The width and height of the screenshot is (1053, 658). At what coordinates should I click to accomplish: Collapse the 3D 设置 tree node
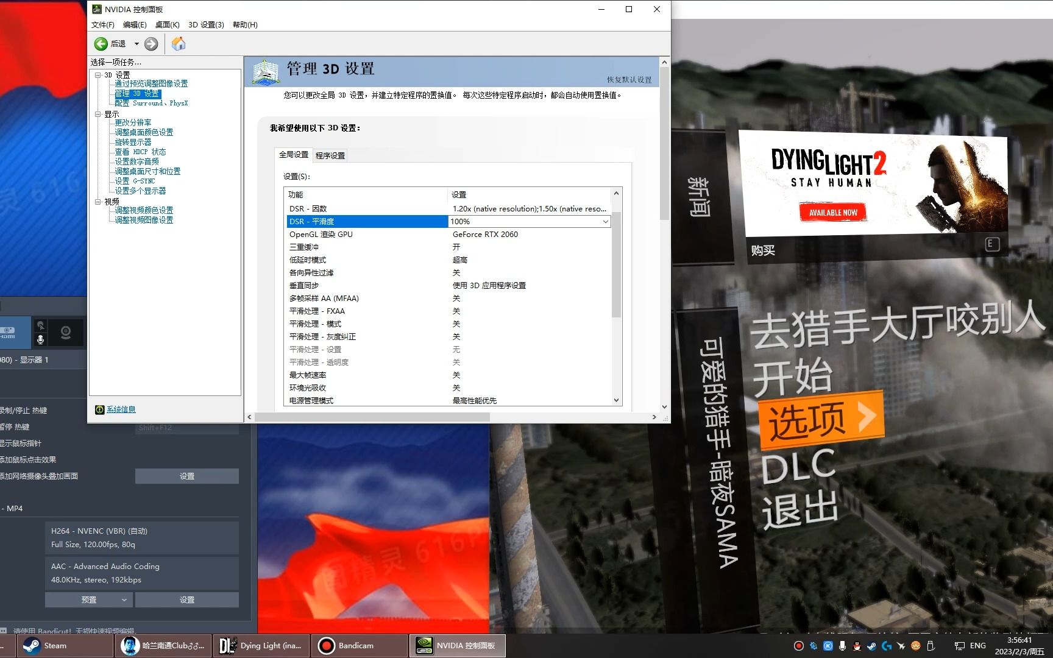(97, 75)
